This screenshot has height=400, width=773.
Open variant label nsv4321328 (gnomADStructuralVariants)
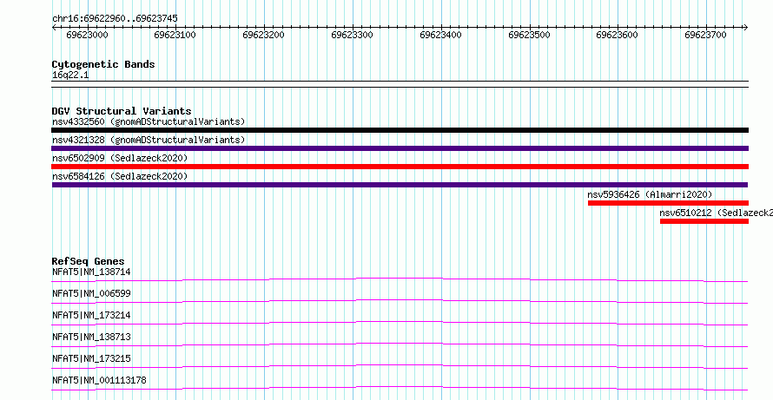click(149, 140)
